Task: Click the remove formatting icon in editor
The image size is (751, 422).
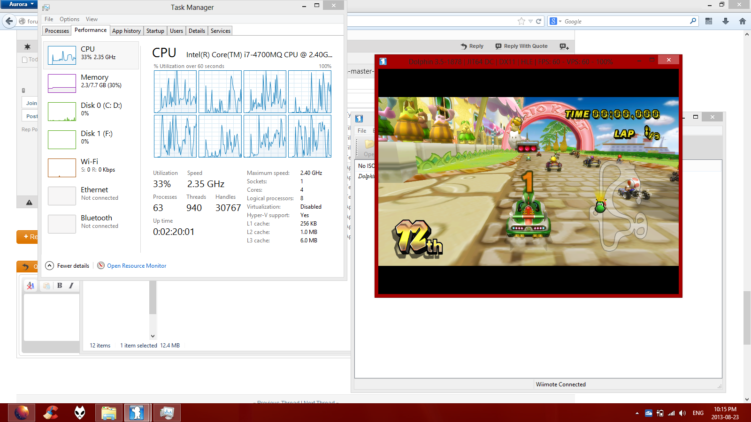Action: (31, 286)
